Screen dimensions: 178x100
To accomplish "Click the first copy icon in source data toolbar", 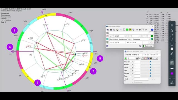I will click(108, 30).
